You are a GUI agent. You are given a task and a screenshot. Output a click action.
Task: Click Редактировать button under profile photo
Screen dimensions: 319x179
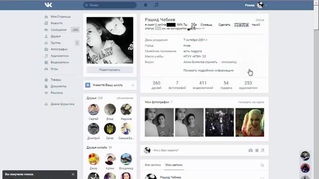point(110,70)
